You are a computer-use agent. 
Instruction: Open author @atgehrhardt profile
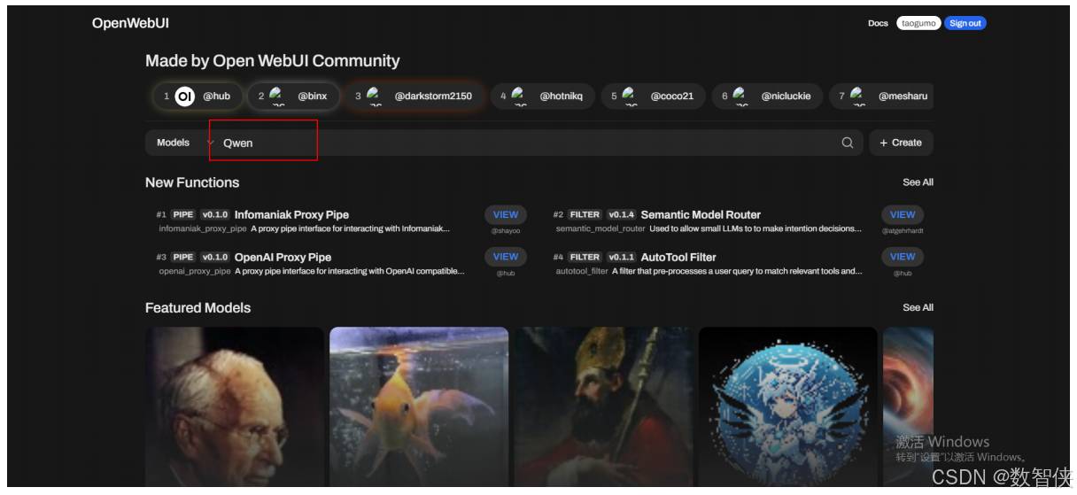tap(903, 230)
